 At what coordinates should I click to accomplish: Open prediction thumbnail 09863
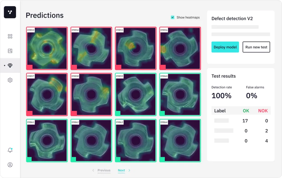[x=136, y=141]
